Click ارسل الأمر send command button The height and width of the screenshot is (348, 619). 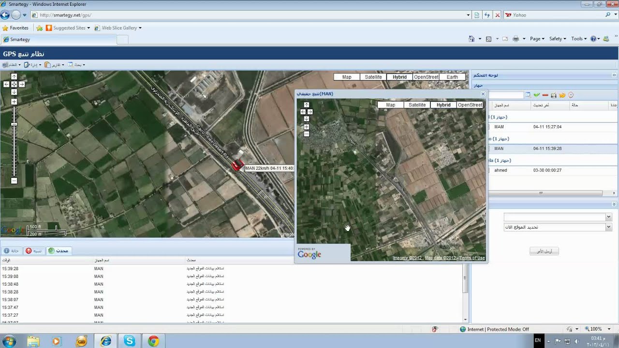click(x=545, y=251)
